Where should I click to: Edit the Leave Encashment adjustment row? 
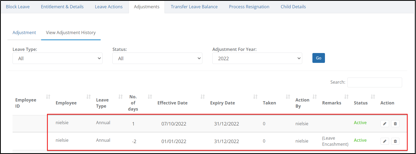(384, 141)
